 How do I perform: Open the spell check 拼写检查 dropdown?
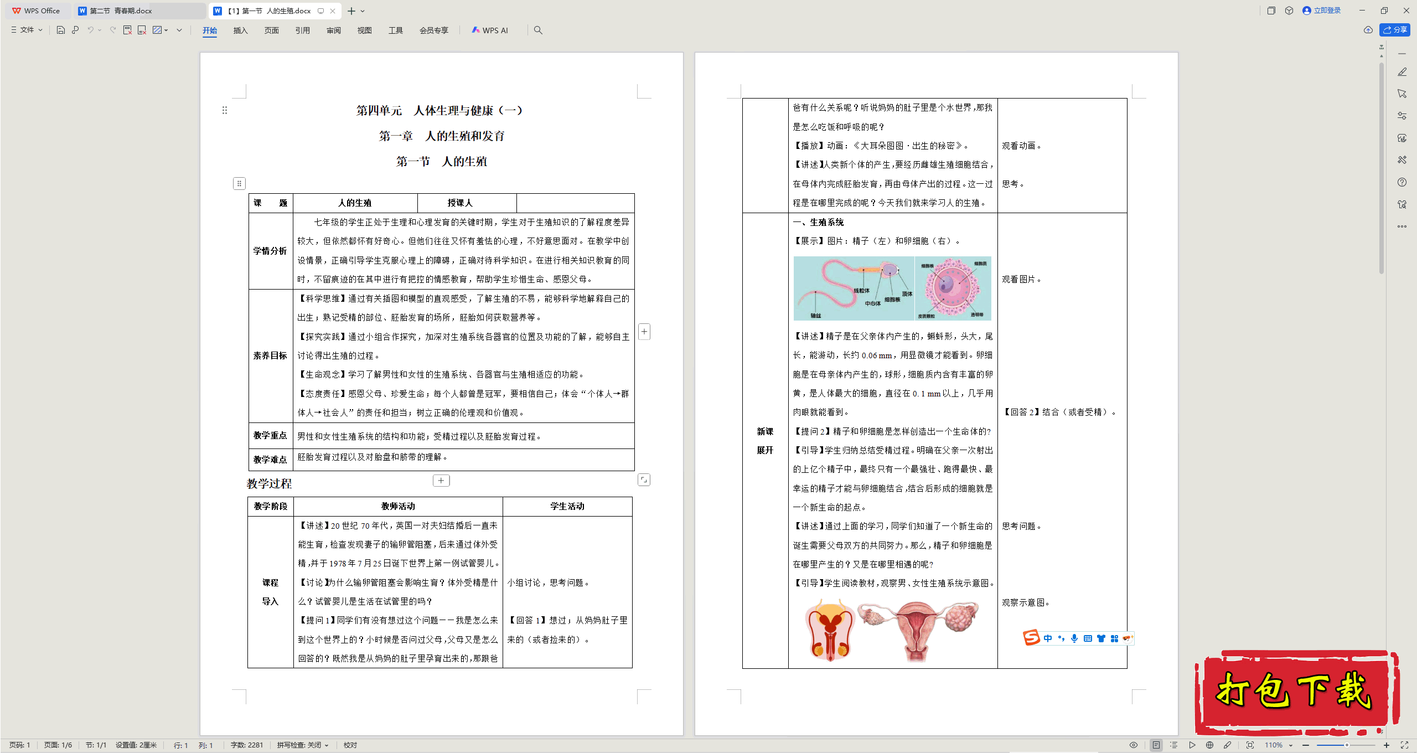pos(303,745)
